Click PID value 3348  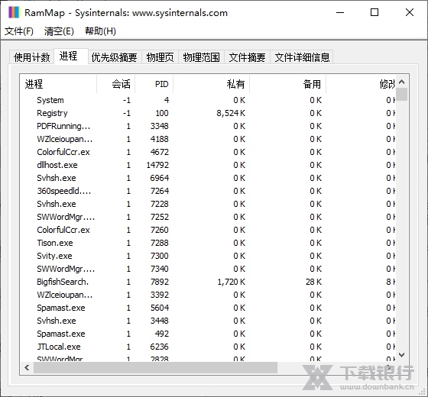click(x=160, y=126)
